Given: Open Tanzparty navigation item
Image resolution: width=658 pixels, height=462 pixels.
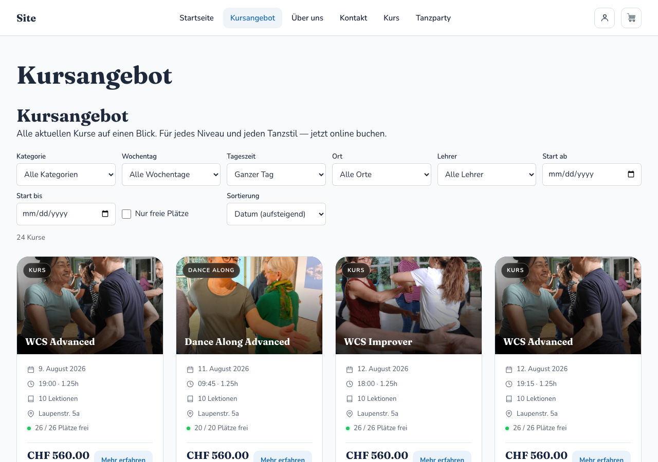Looking at the screenshot, I should pos(433,18).
